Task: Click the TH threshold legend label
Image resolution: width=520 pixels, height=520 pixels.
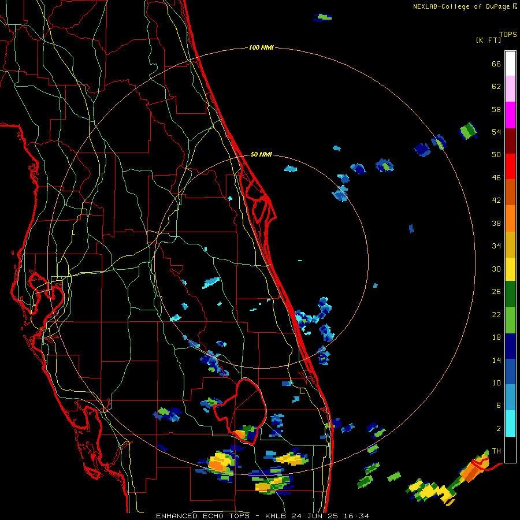Action: coord(496,451)
